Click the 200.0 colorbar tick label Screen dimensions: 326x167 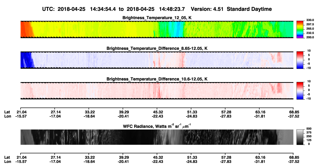310,37
